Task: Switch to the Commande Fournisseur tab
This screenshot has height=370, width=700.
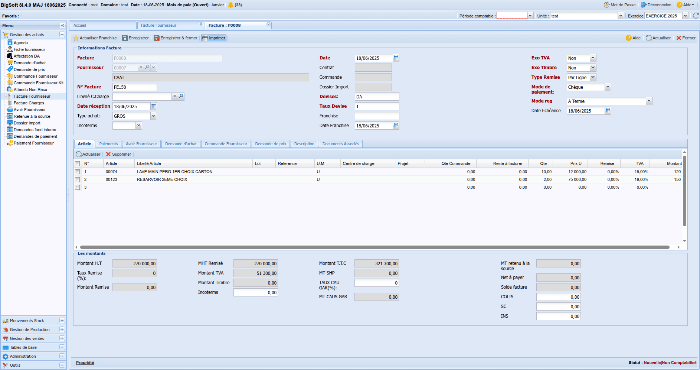Action: 226,144
